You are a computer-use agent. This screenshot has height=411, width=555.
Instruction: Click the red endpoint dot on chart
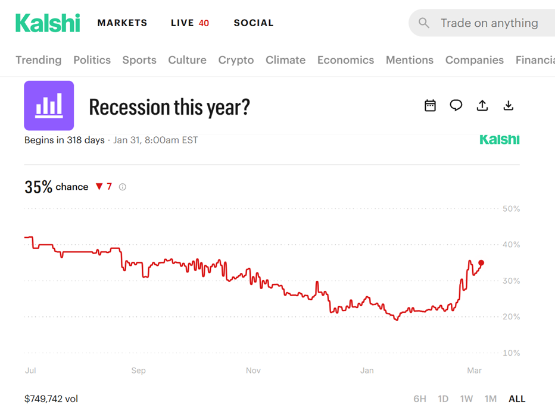coord(481,262)
